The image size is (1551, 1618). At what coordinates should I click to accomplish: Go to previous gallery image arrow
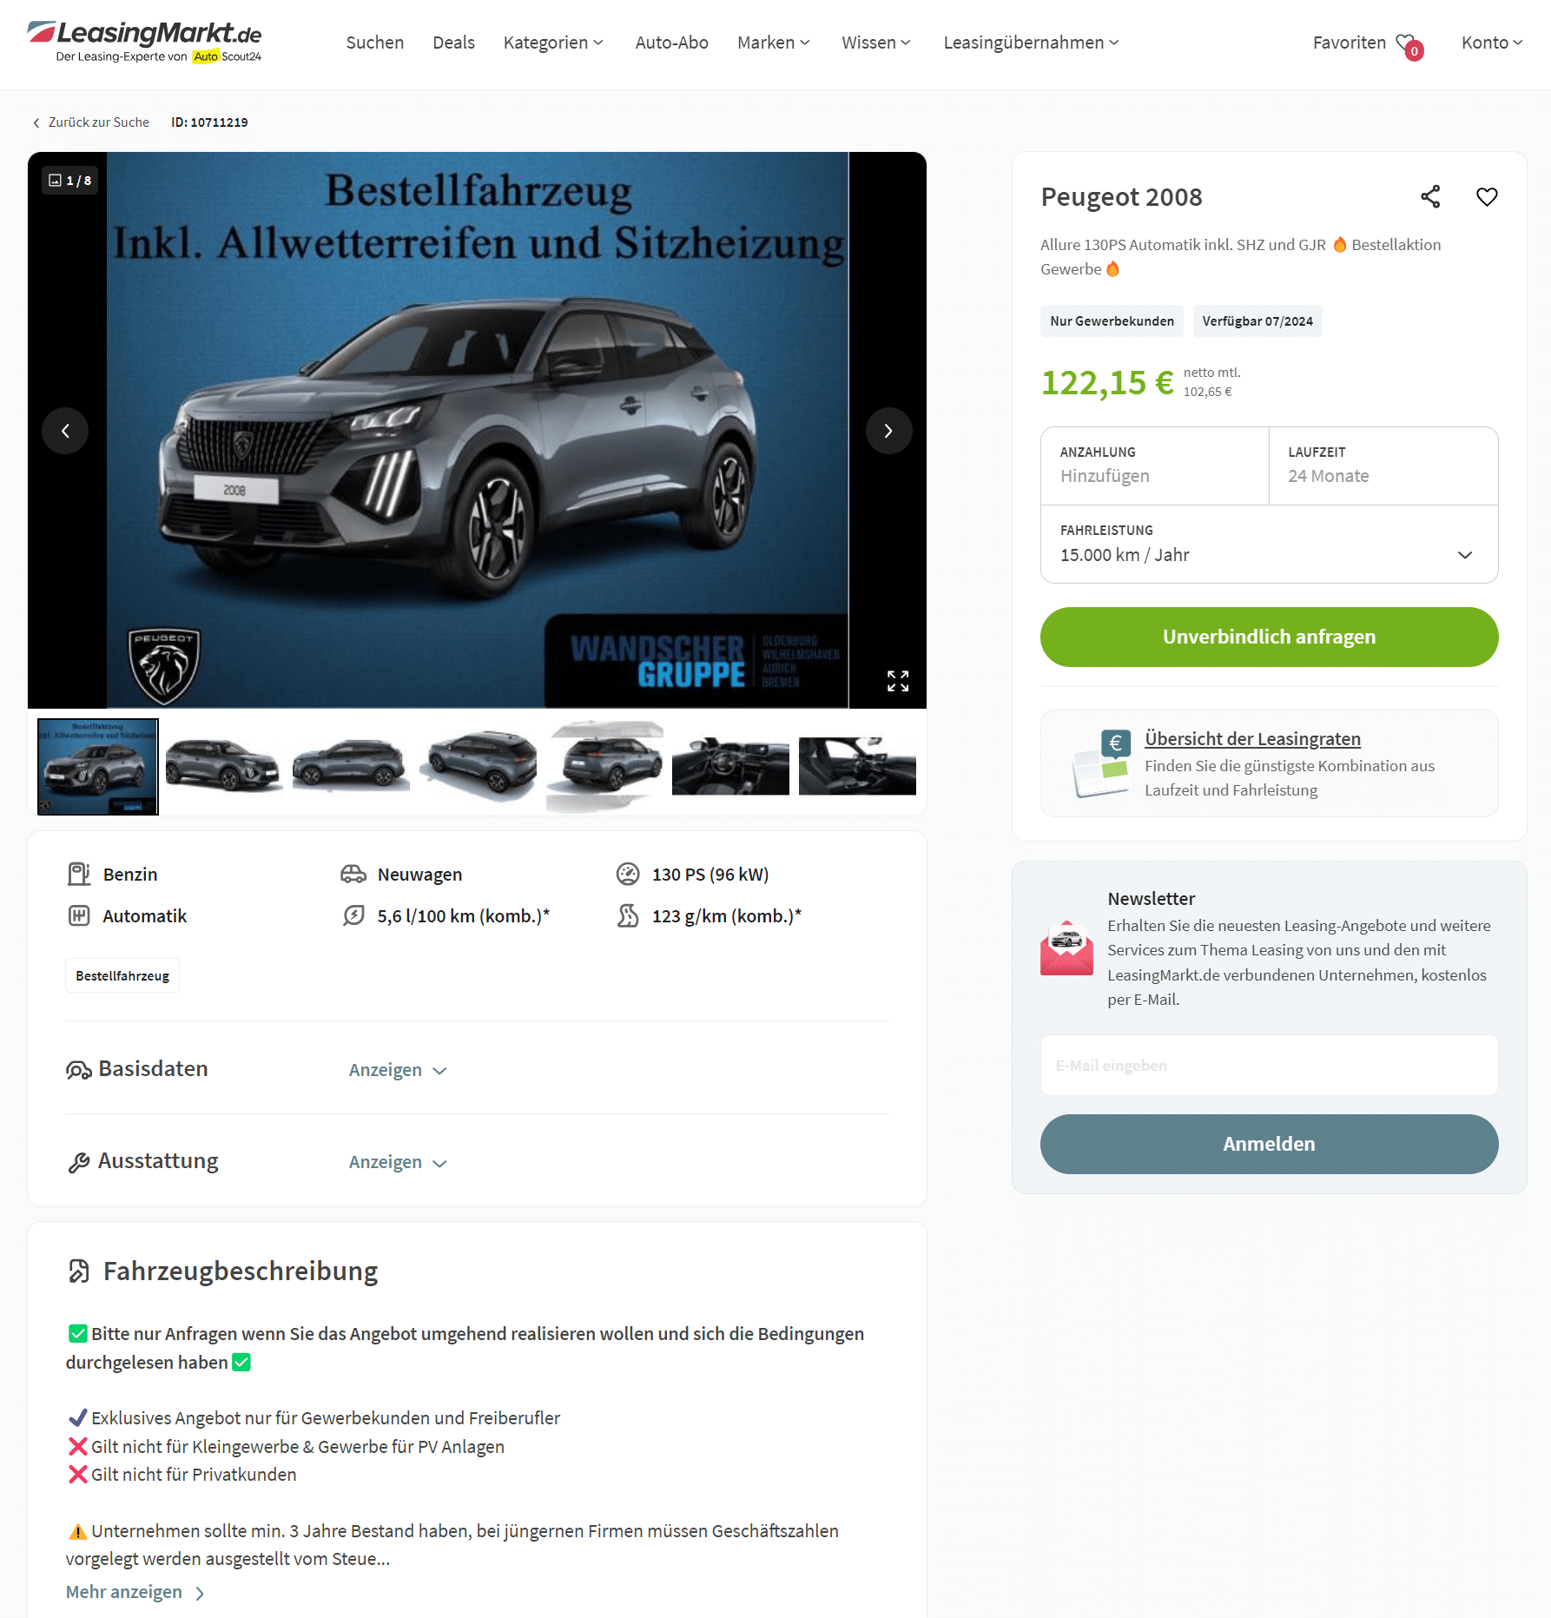(65, 431)
